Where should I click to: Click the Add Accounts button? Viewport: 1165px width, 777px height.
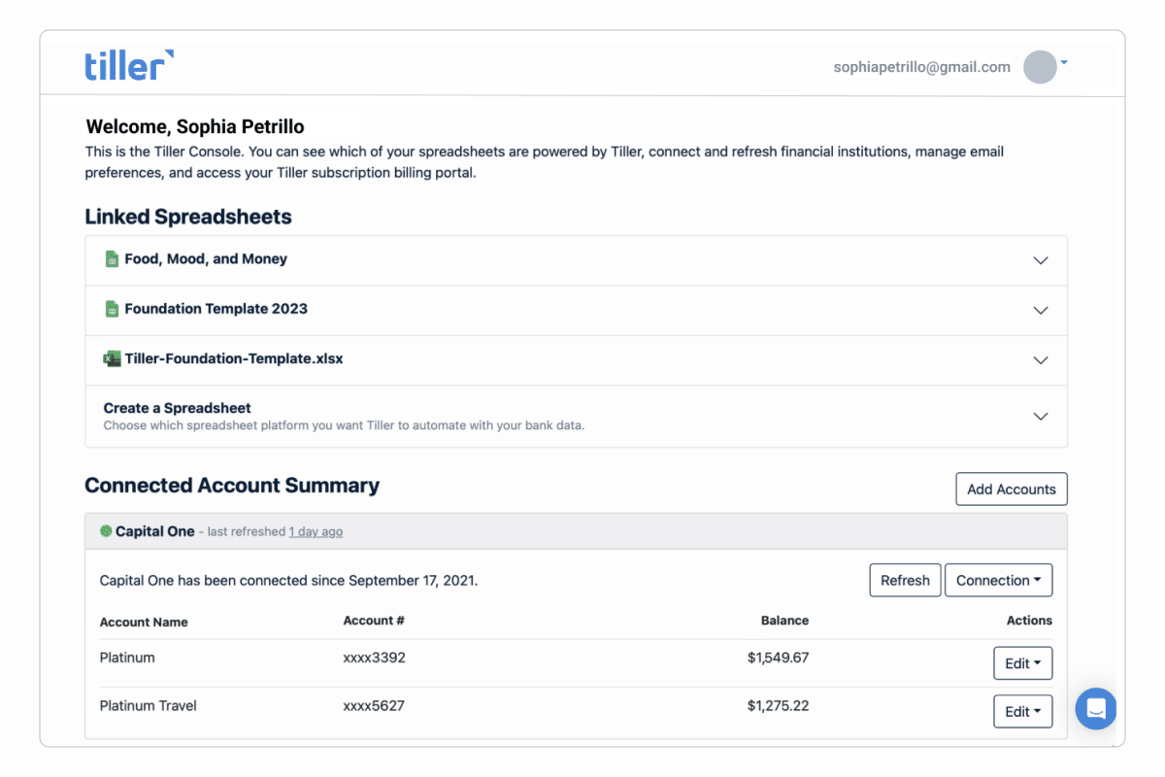[x=1012, y=490]
